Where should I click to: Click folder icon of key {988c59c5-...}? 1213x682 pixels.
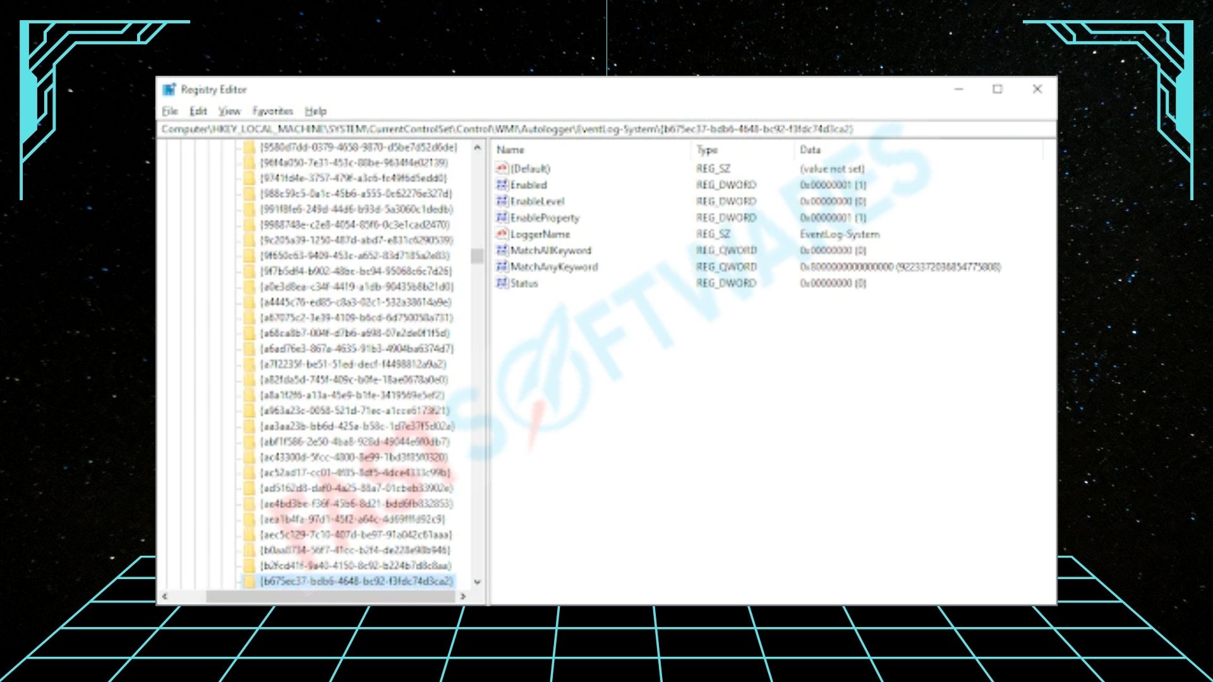coord(250,194)
